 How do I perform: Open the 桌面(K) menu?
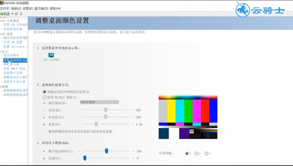point(28,8)
